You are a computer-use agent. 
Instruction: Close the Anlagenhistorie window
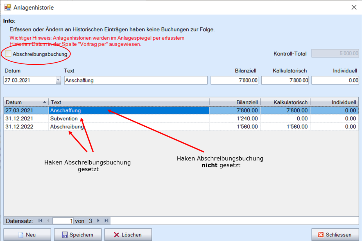pos(354,8)
